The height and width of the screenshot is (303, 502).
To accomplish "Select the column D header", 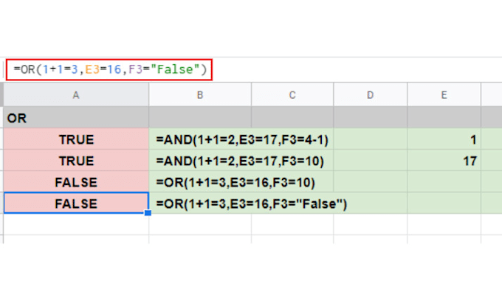I will [x=370, y=94].
